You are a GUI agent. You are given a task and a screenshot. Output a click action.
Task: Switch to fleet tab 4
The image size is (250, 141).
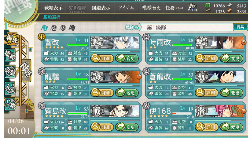pos(72,28)
